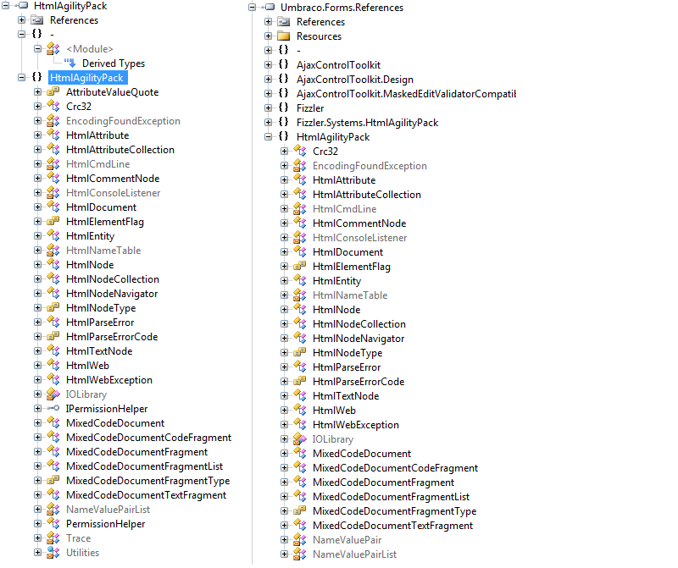Click the IPermissionHelper interface icon
678x568 pixels.
pyautogui.click(x=53, y=409)
